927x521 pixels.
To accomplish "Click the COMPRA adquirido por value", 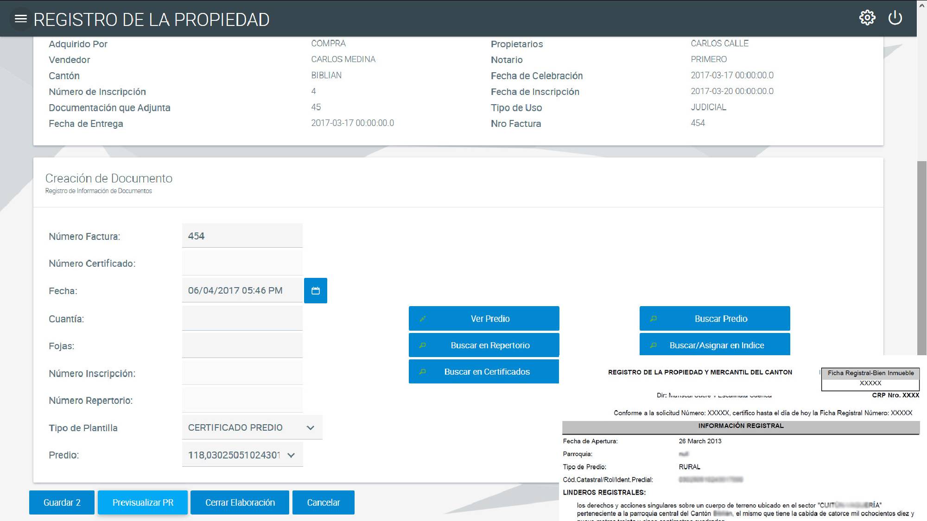I will click(328, 43).
